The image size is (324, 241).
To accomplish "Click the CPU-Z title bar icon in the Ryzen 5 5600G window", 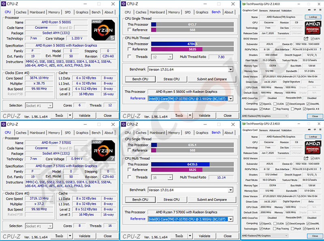I will pyautogui.click(x=4, y=4).
